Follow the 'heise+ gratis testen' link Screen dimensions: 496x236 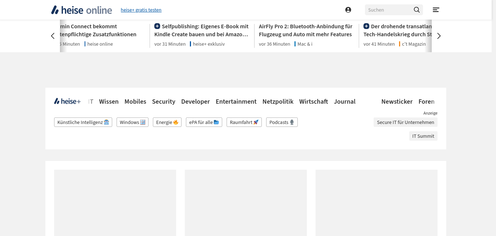(x=141, y=10)
